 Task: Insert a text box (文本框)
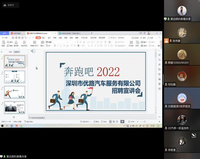click(x=131, y=44)
